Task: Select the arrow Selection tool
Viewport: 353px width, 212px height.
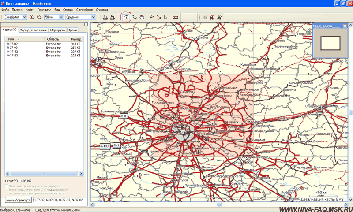Action: pyautogui.click(x=166, y=17)
